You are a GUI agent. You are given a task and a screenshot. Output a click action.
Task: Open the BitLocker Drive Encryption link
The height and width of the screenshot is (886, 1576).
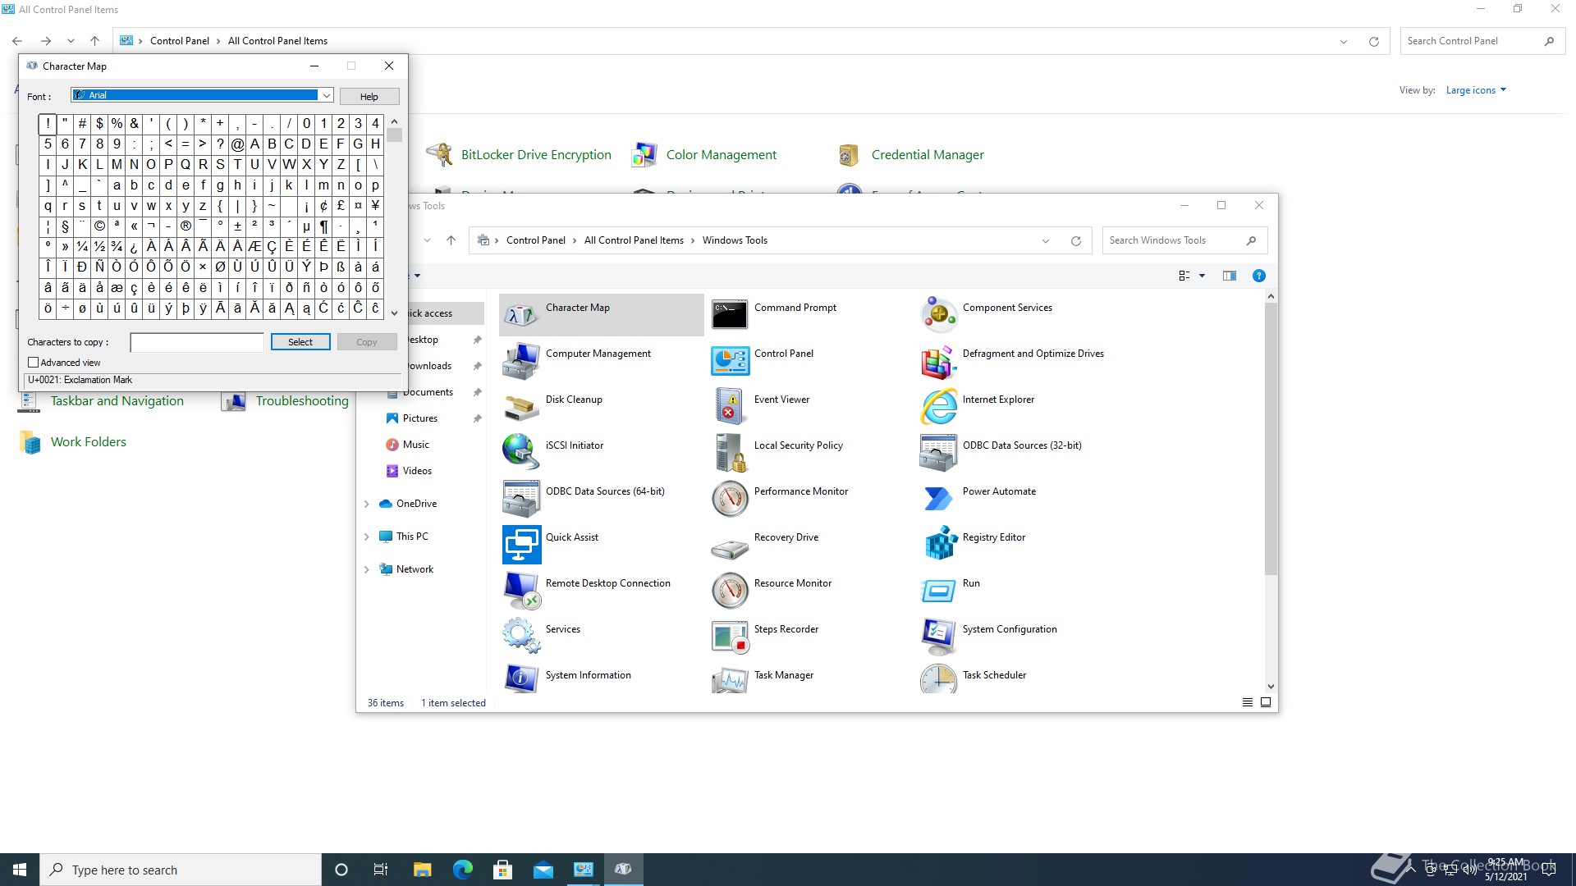click(x=535, y=155)
